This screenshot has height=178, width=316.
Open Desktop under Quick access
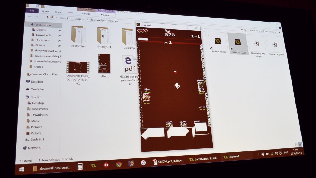(x=42, y=30)
